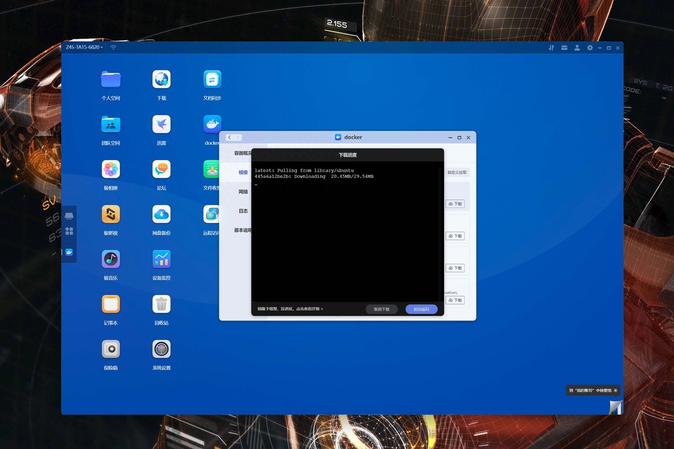
Task: Click the 自定义拉取 custom pull button
Action: (457, 173)
